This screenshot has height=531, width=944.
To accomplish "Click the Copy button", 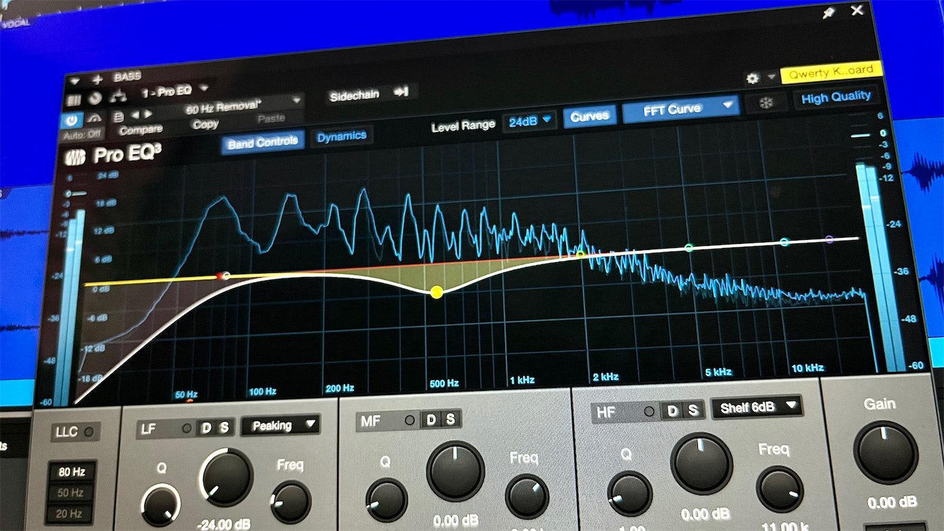I will [x=205, y=125].
